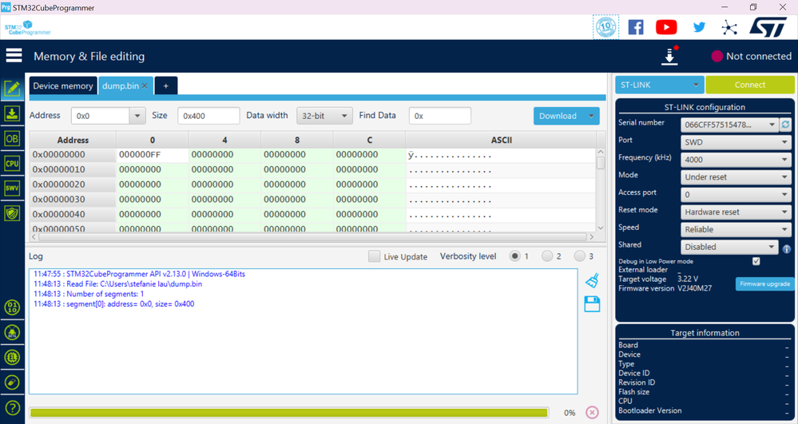Click the 10-year anniversary badge icon

point(605,27)
